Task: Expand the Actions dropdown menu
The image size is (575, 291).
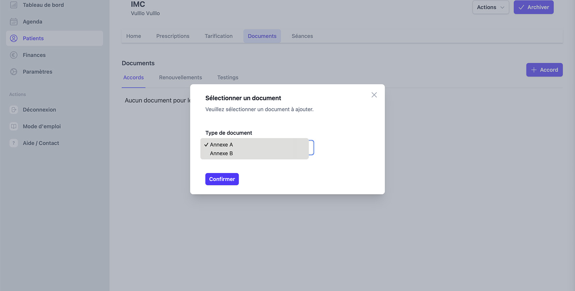Action: point(491,7)
